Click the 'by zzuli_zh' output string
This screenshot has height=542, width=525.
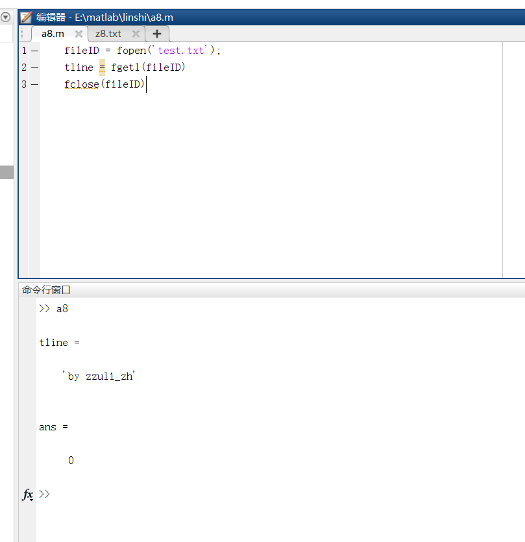[99, 376]
